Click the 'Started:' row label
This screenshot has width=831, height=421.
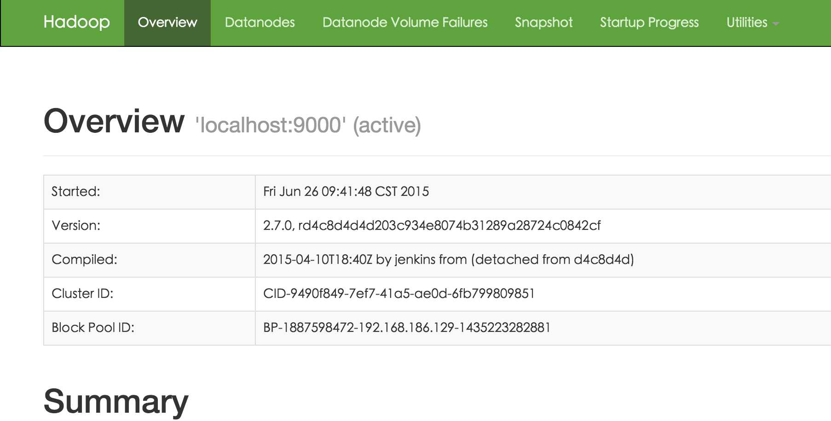point(75,191)
